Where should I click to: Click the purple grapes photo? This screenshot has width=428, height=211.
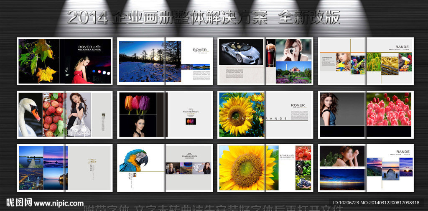point(303,183)
